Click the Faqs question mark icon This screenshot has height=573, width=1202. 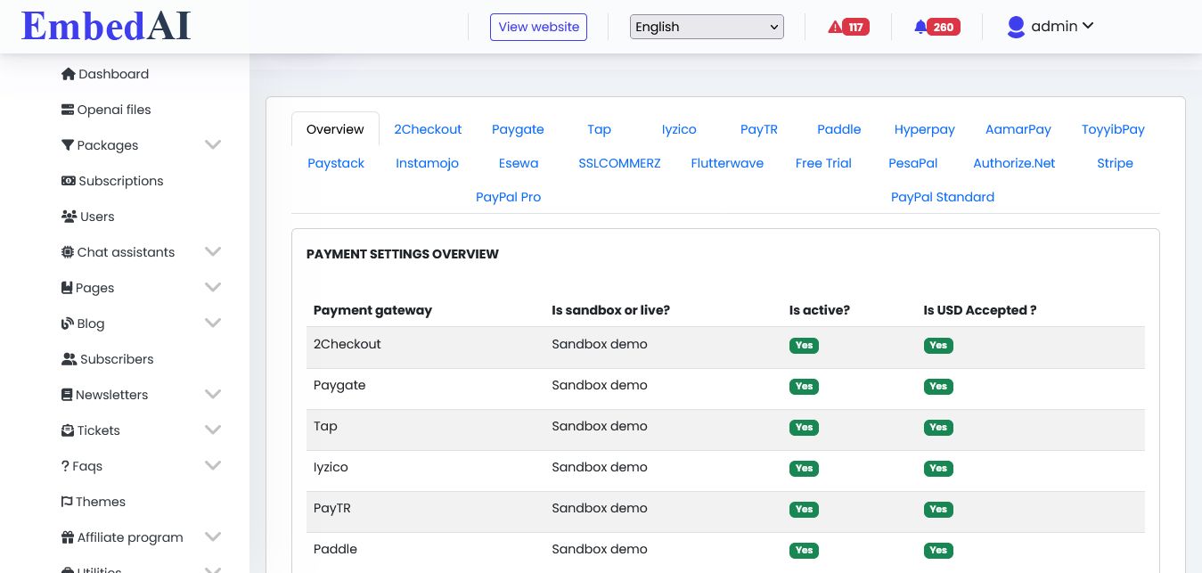tap(65, 466)
